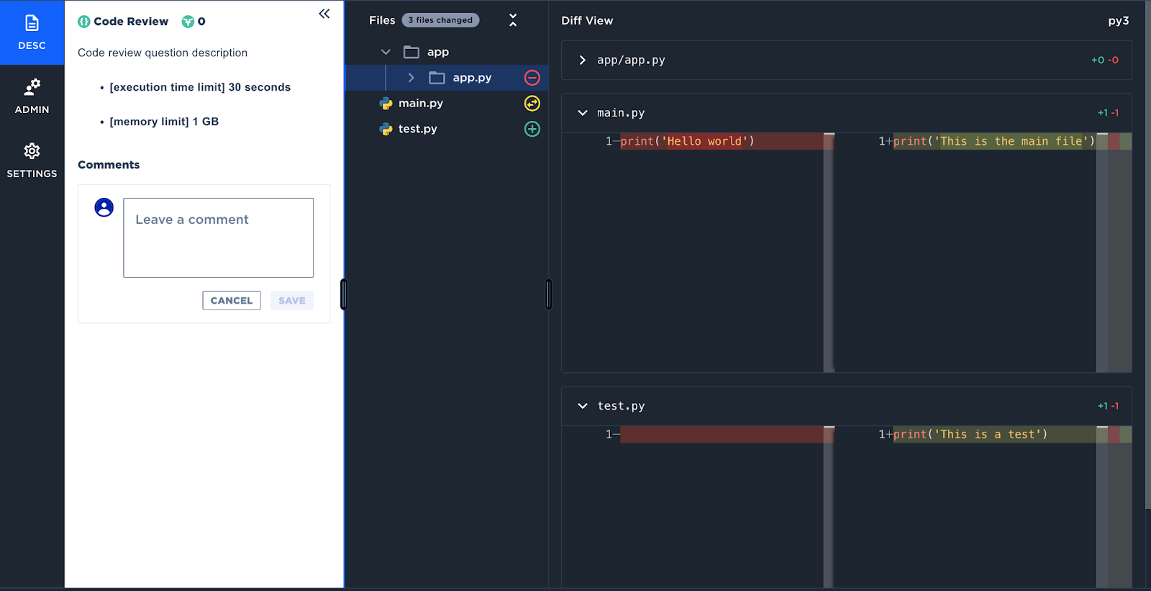Click the Leave a comment text box
The width and height of the screenshot is (1151, 591).
[x=218, y=238]
